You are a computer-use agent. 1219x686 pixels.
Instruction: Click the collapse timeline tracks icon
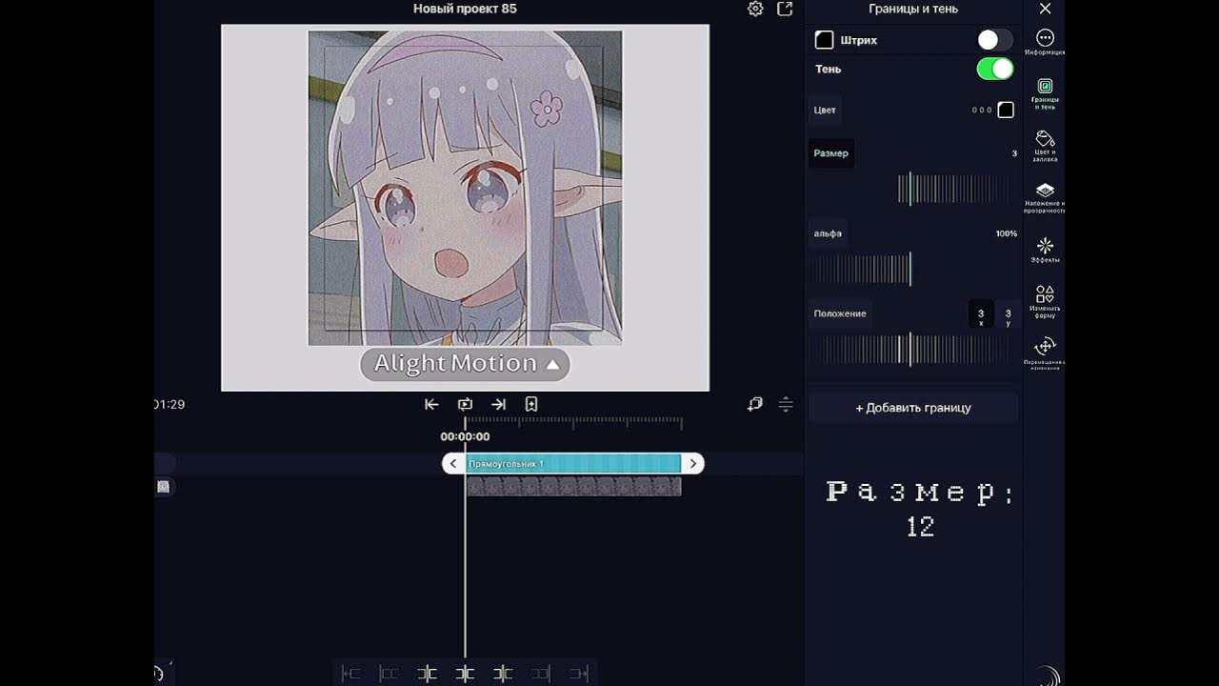pyautogui.click(x=786, y=404)
